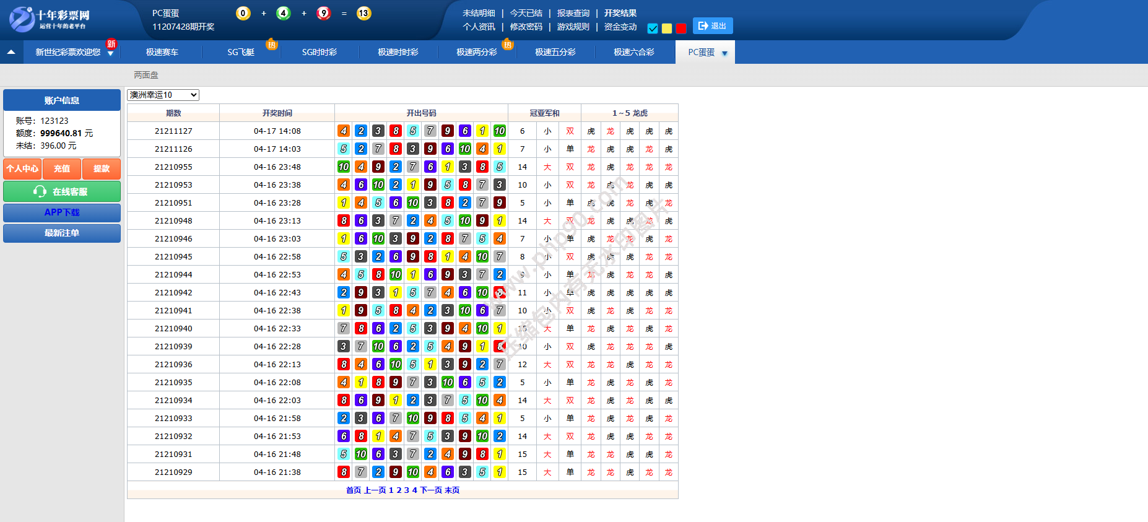Click the 充值 recharge button
This screenshot has width=1148, height=522.
coord(62,168)
